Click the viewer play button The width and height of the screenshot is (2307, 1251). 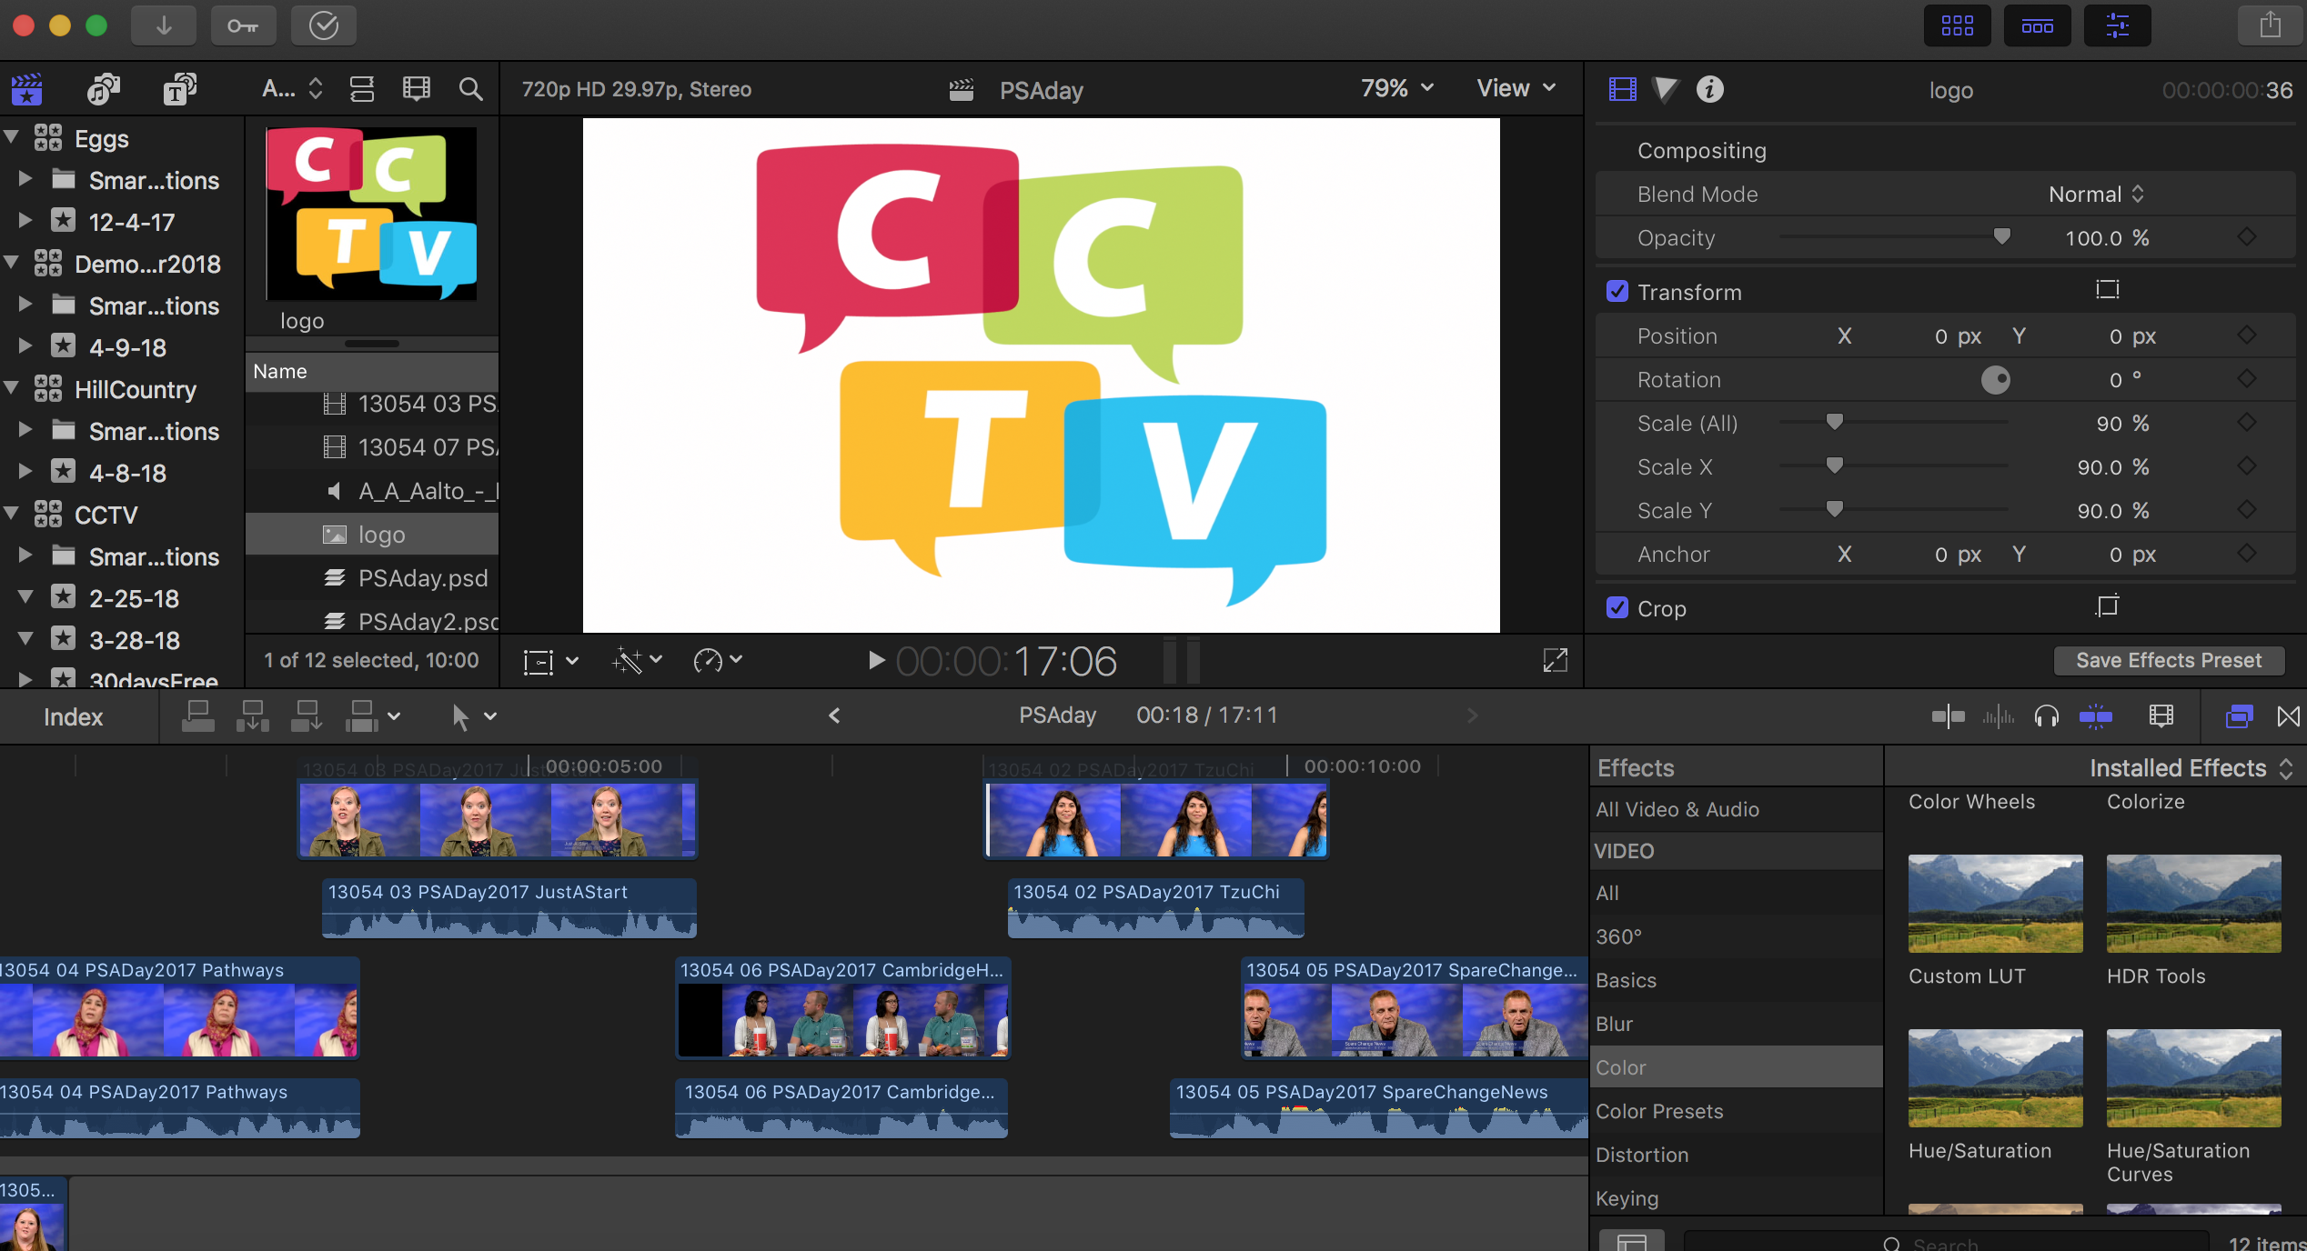876,661
